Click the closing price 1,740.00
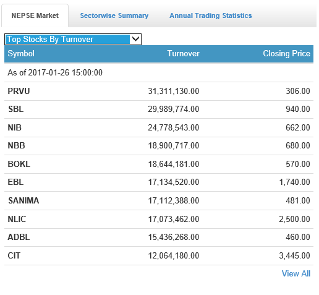 pyautogui.click(x=294, y=182)
